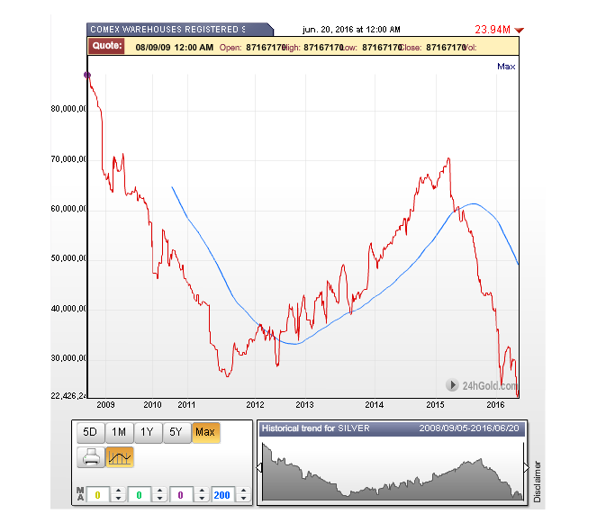Click the 23.94M value text
This screenshot has height=523, width=615.
(x=493, y=30)
